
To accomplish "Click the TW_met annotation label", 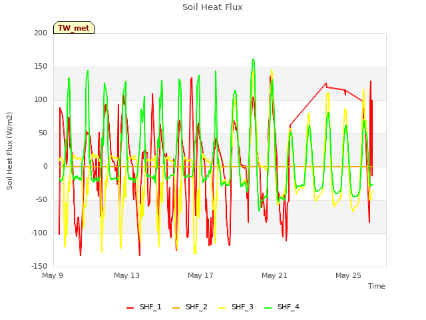I will tap(74, 28).
